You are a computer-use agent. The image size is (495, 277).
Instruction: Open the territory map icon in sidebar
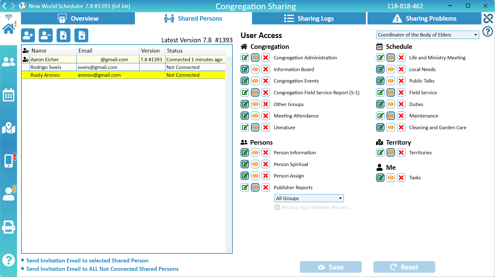9,128
